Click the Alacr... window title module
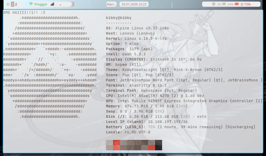The width and height of the screenshot is (266, 156). tap(111, 4)
